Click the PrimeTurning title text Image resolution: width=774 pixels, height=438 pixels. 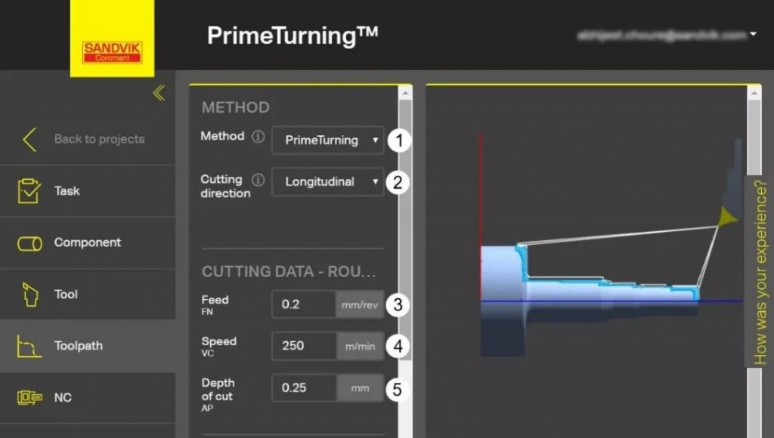click(293, 35)
